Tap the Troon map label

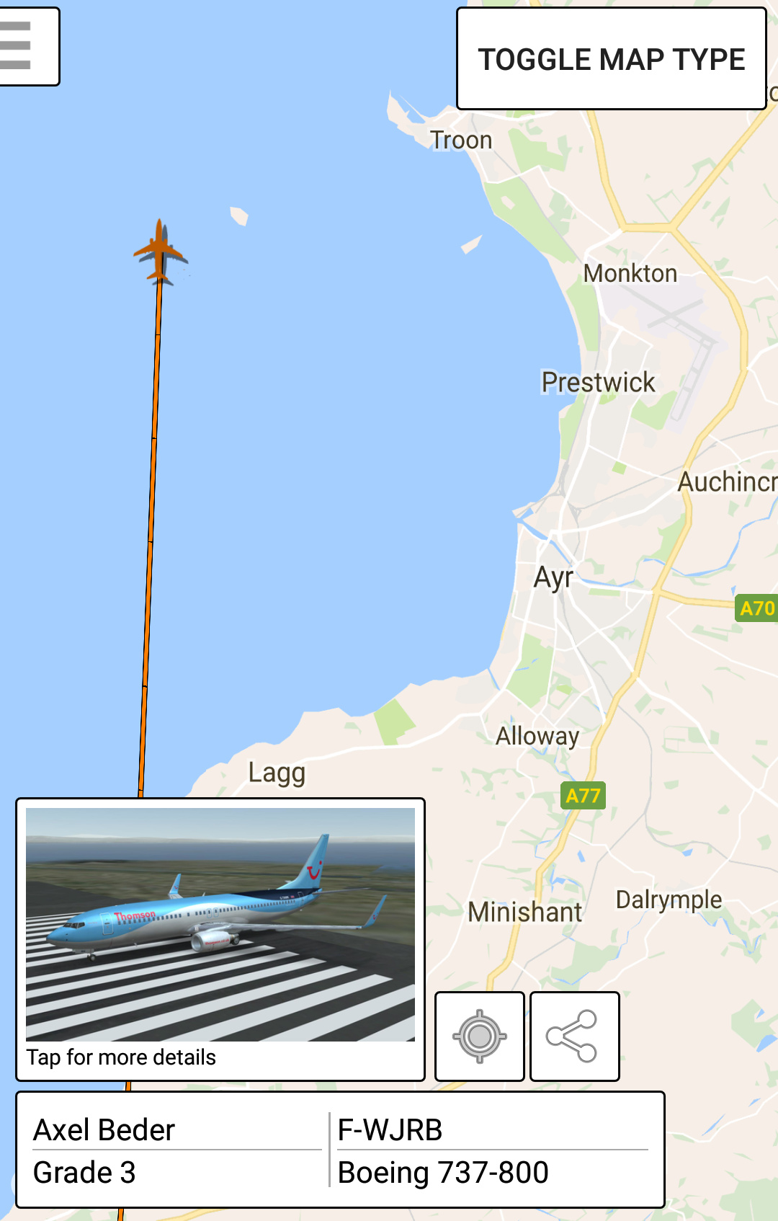tap(461, 140)
